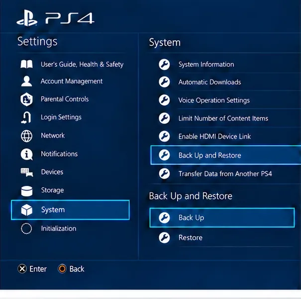The height and width of the screenshot is (299, 301).
Task: Open the Initialization label
Action: [x=59, y=228]
